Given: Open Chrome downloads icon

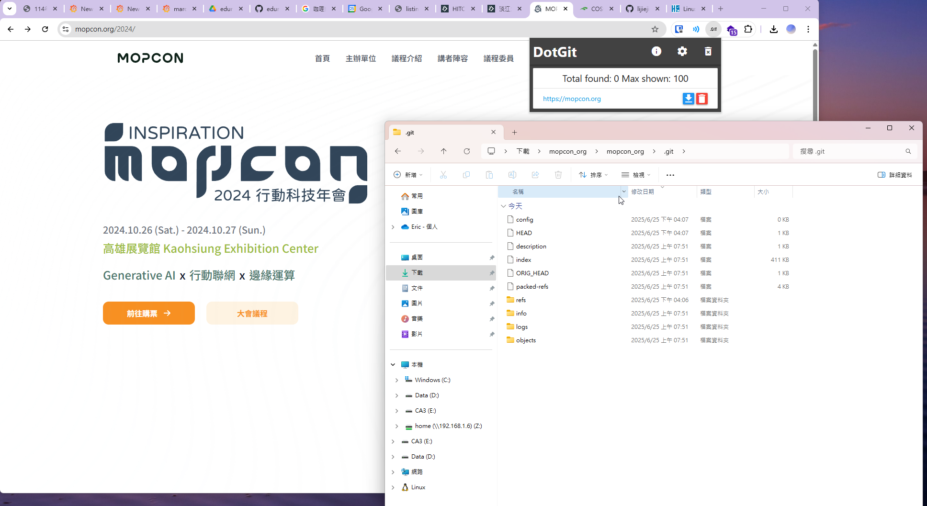Looking at the screenshot, I should click(x=773, y=29).
